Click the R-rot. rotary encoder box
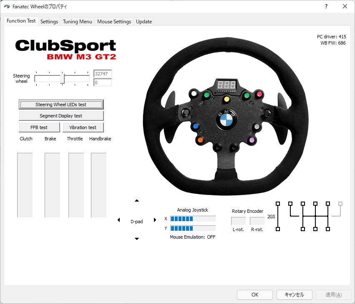The image size is (355, 304). [257, 221]
